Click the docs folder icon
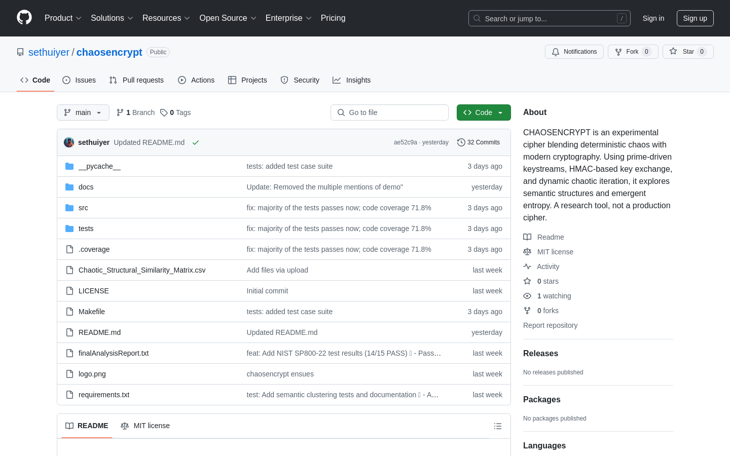Image resolution: width=730 pixels, height=456 pixels. click(x=69, y=187)
